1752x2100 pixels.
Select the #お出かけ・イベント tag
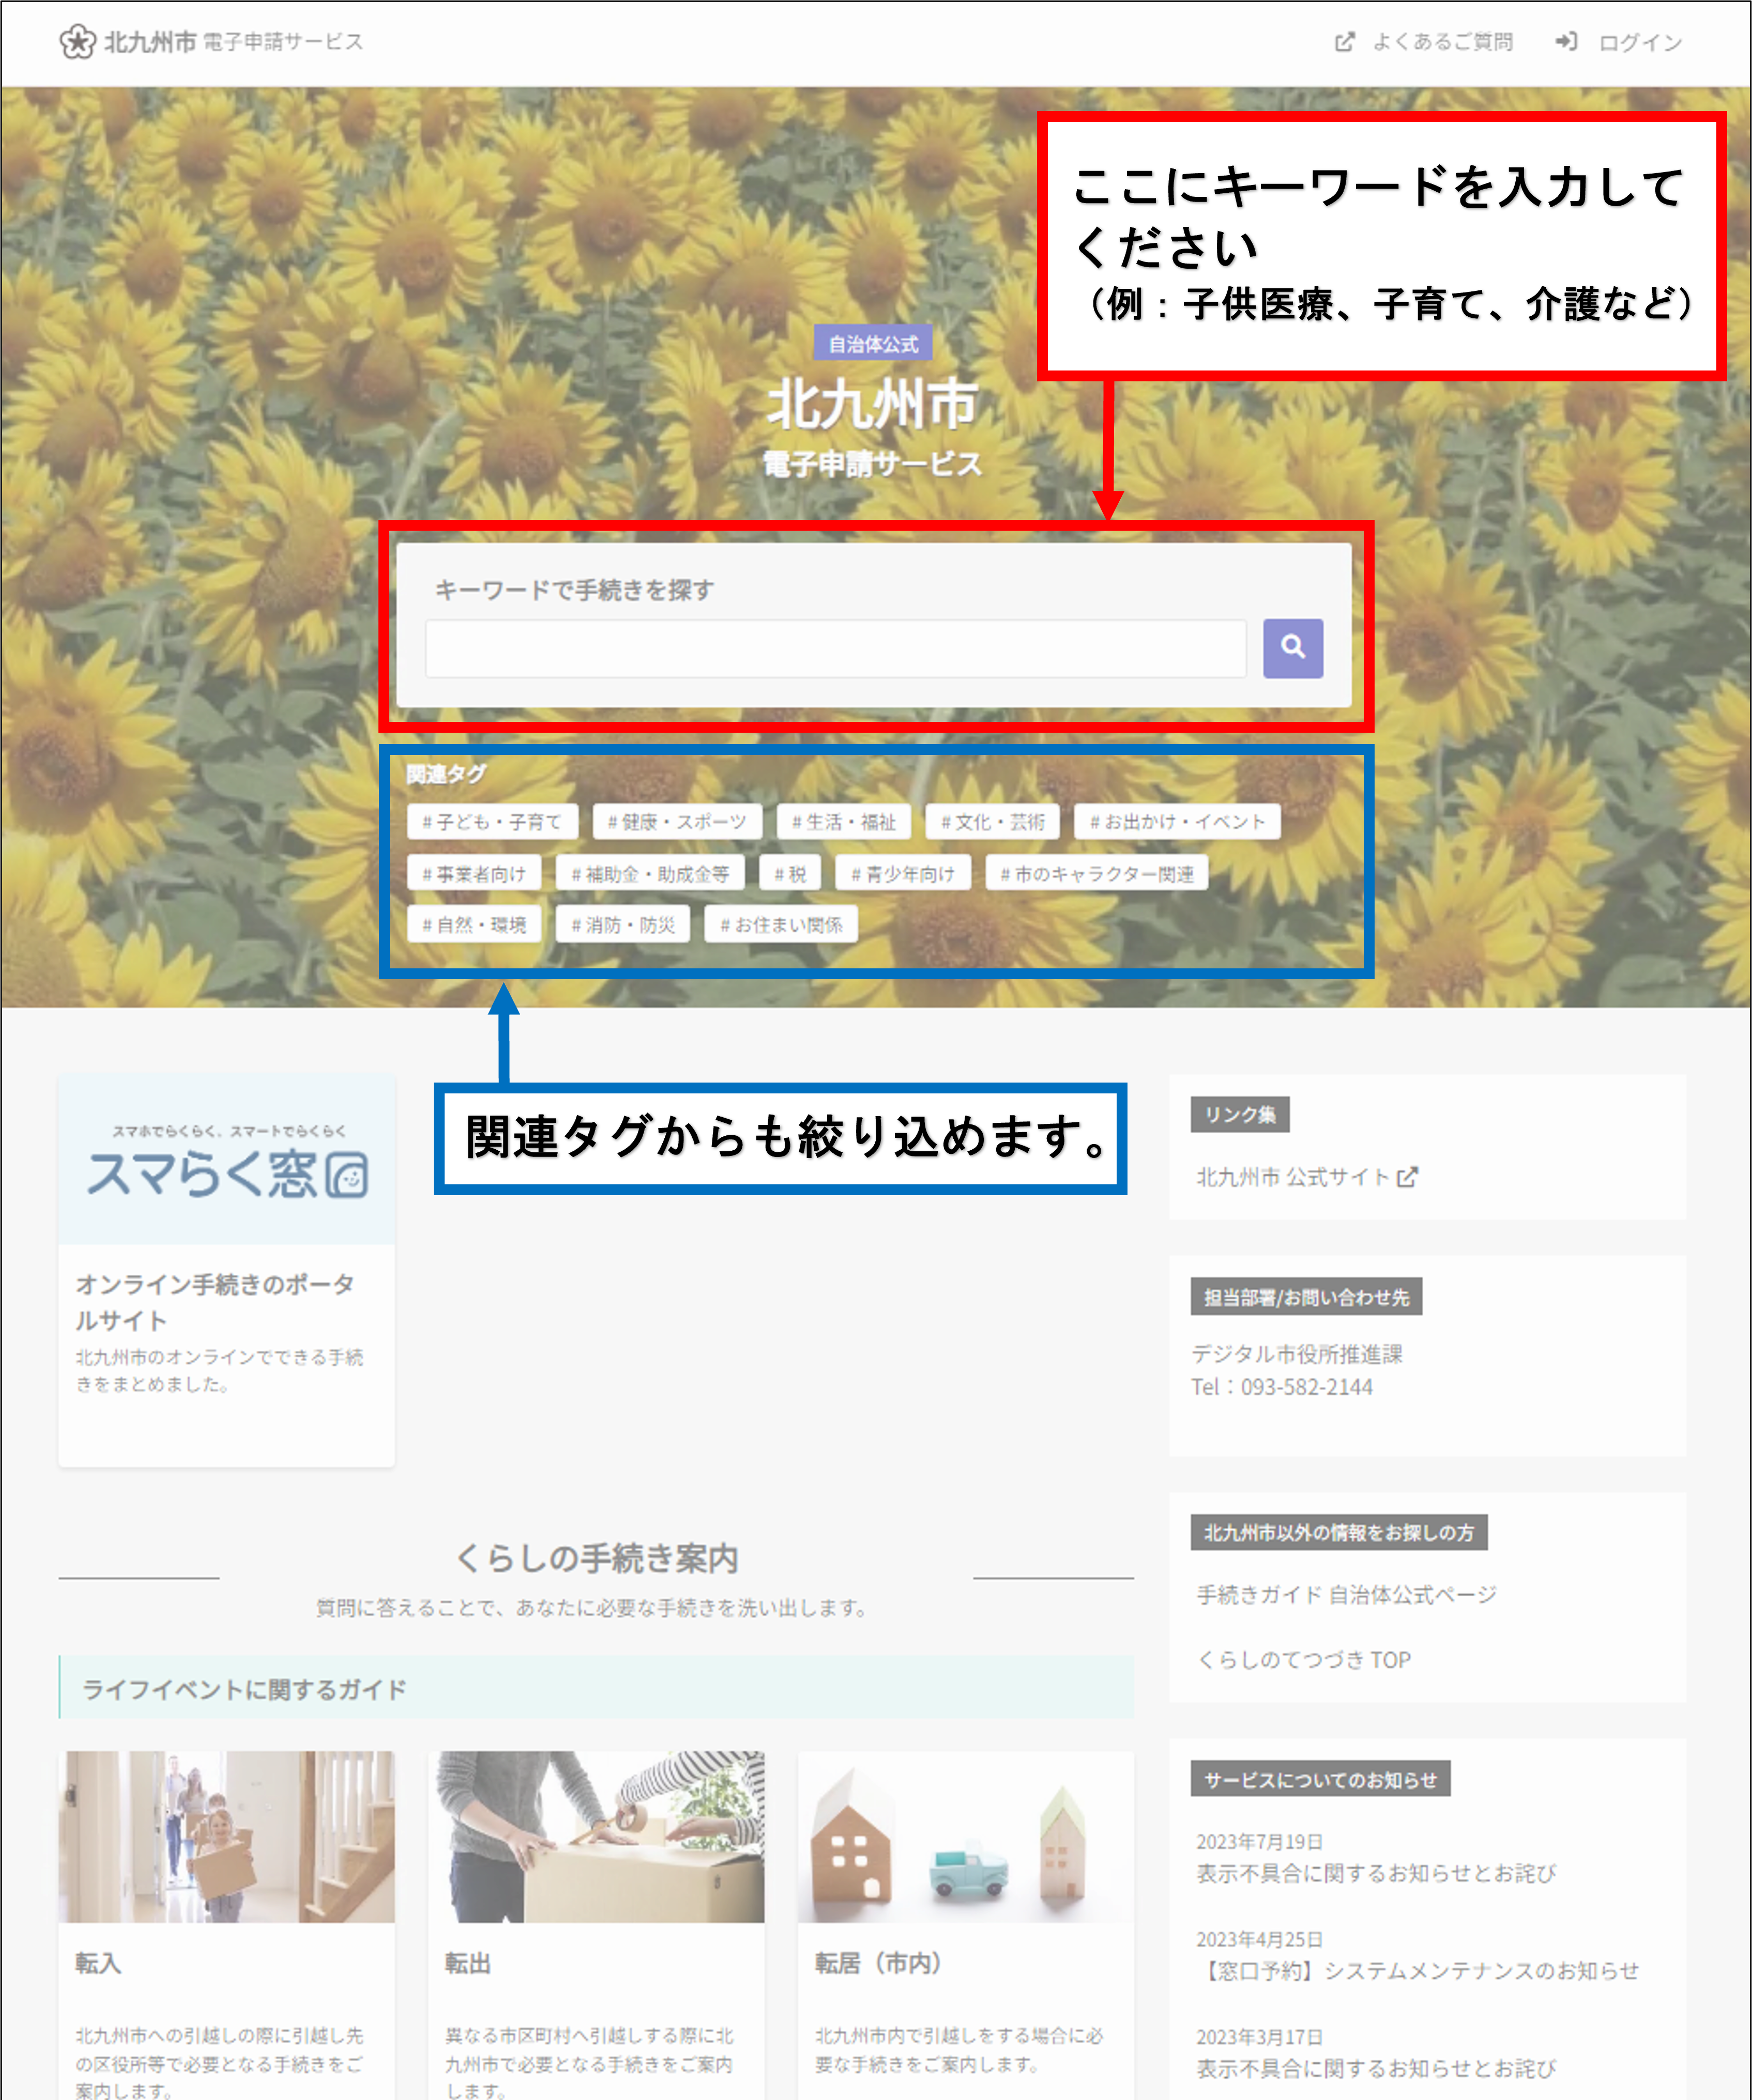click(x=1177, y=822)
